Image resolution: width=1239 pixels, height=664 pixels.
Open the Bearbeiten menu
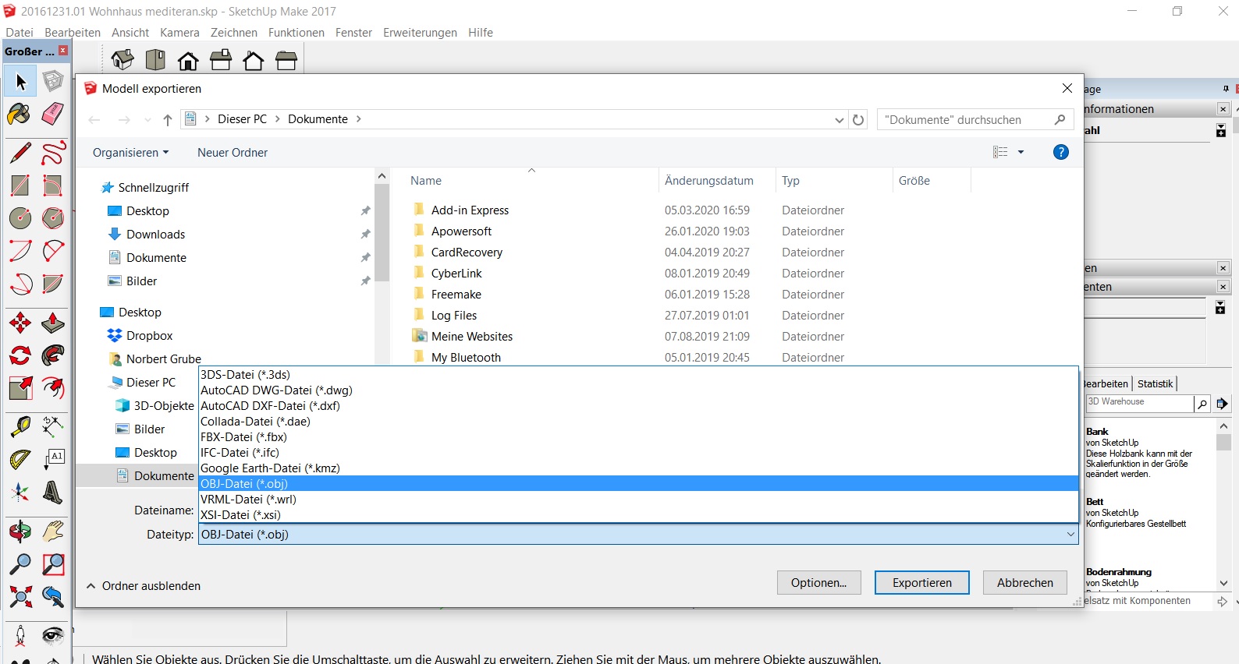(x=73, y=33)
